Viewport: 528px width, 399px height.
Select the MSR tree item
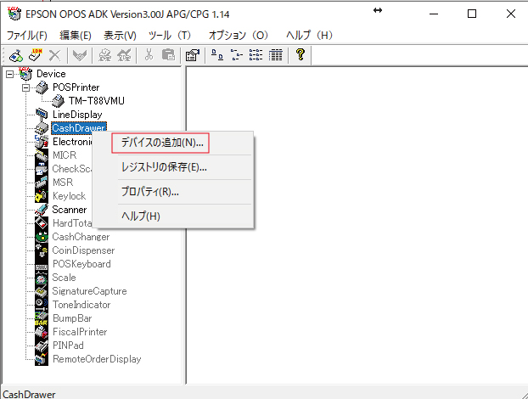tap(63, 183)
